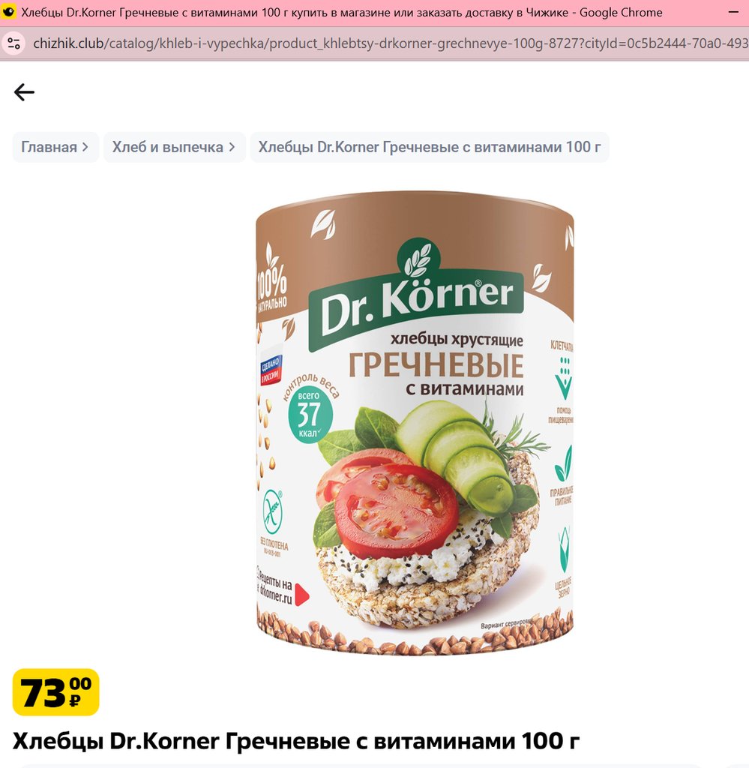
Task: Minimize the Chrome window
Action: point(733,12)
